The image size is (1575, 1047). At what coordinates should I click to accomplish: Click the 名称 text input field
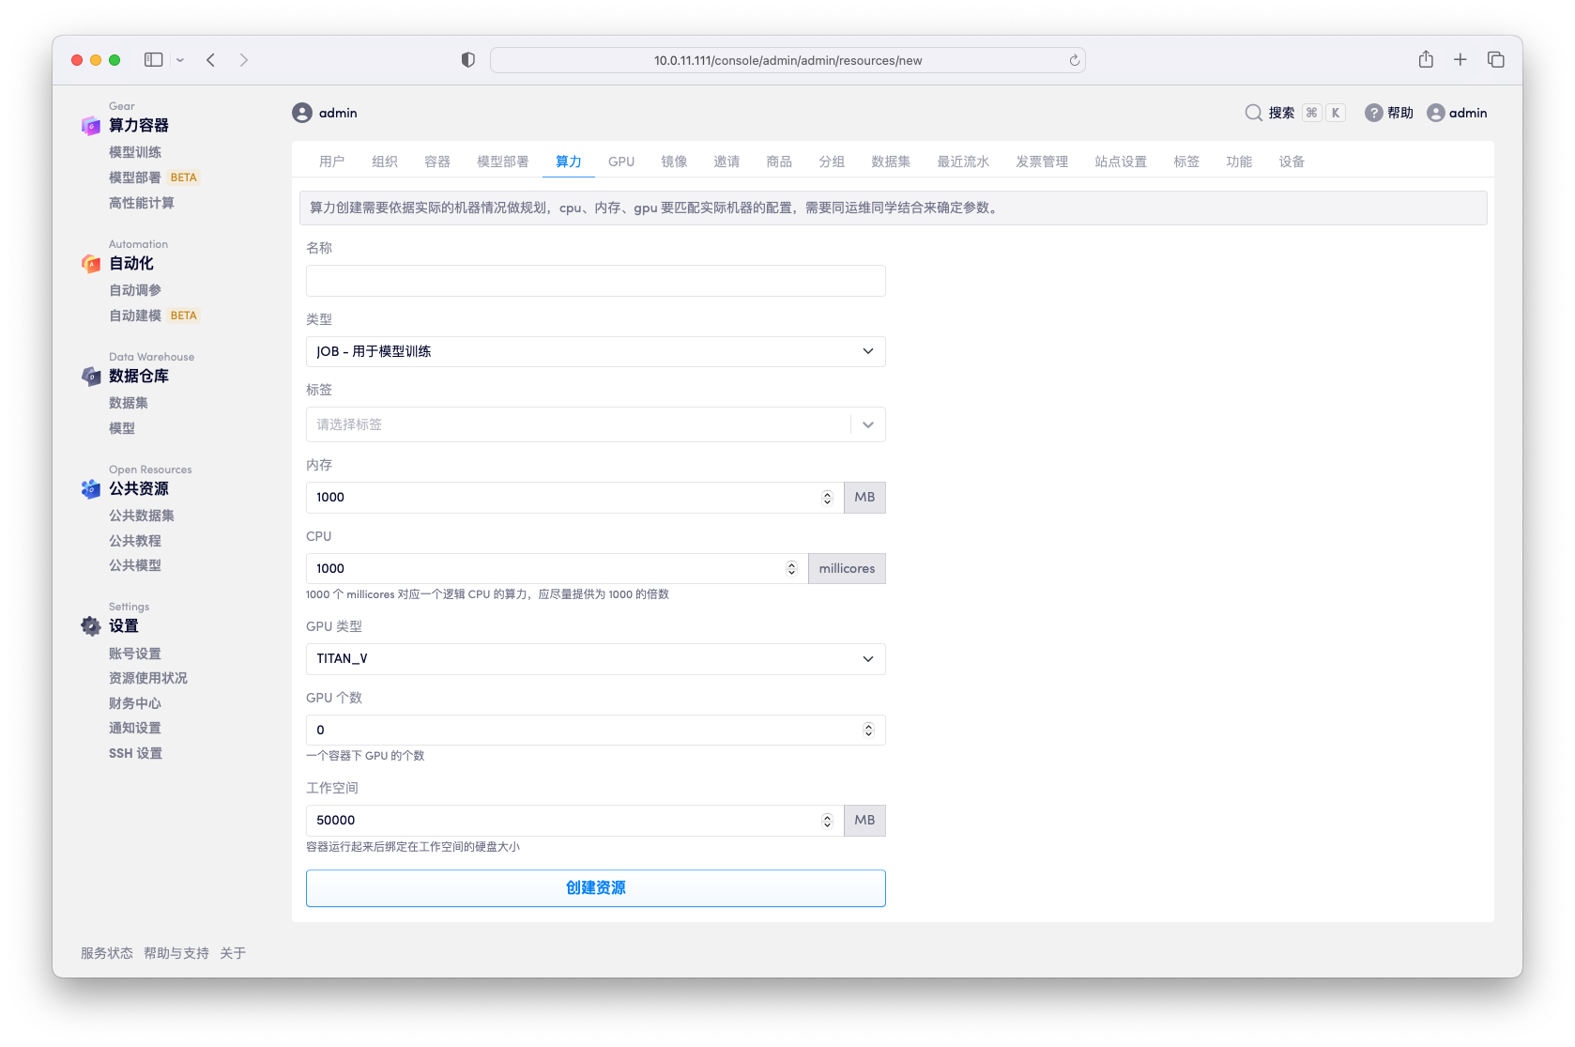pos(595,281)
